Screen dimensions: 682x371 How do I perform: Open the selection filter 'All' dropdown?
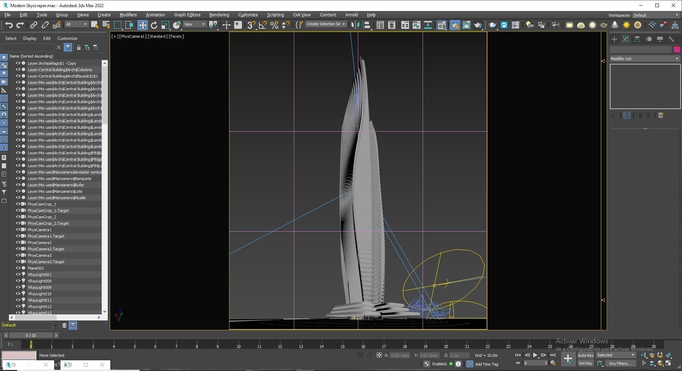(76, 24)
